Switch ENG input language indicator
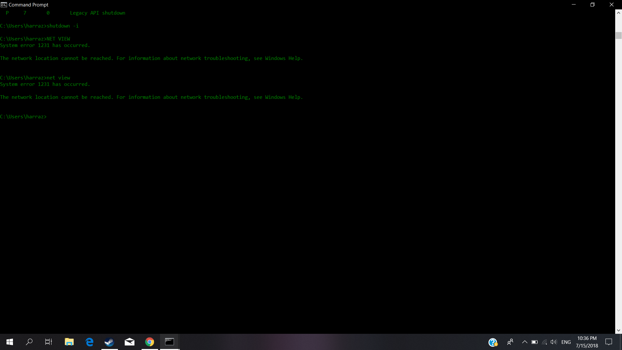622x350 pixels. (x=566, y=342)
